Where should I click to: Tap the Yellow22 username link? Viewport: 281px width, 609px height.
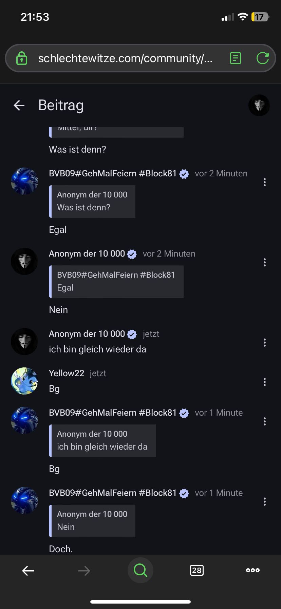pos(67,373)
